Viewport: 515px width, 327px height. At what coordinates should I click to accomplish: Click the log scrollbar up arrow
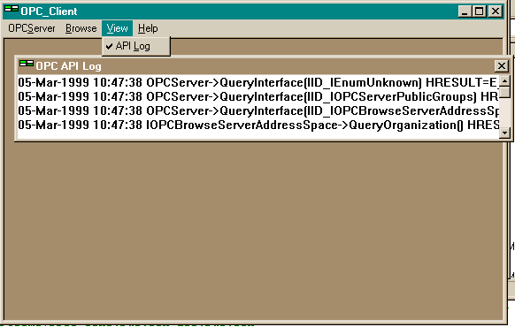(x=504, y=80)
